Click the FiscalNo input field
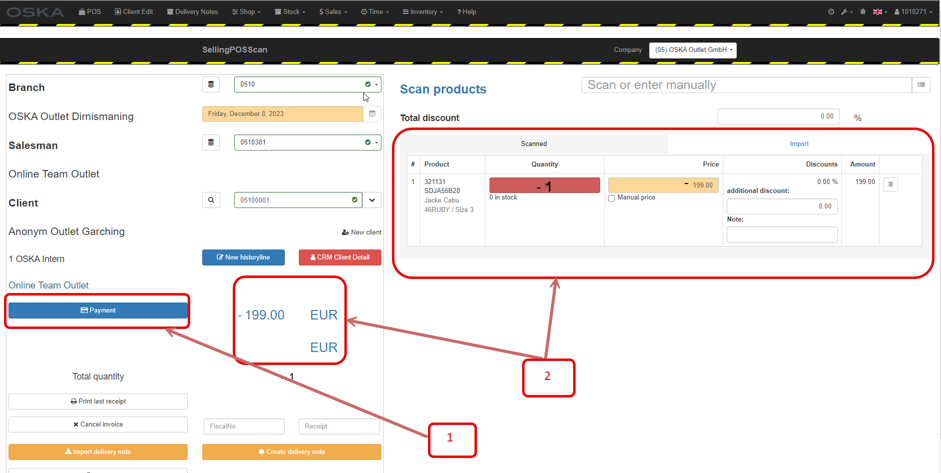The height and width of the screenshot is (473, 941). pos(244,426)
